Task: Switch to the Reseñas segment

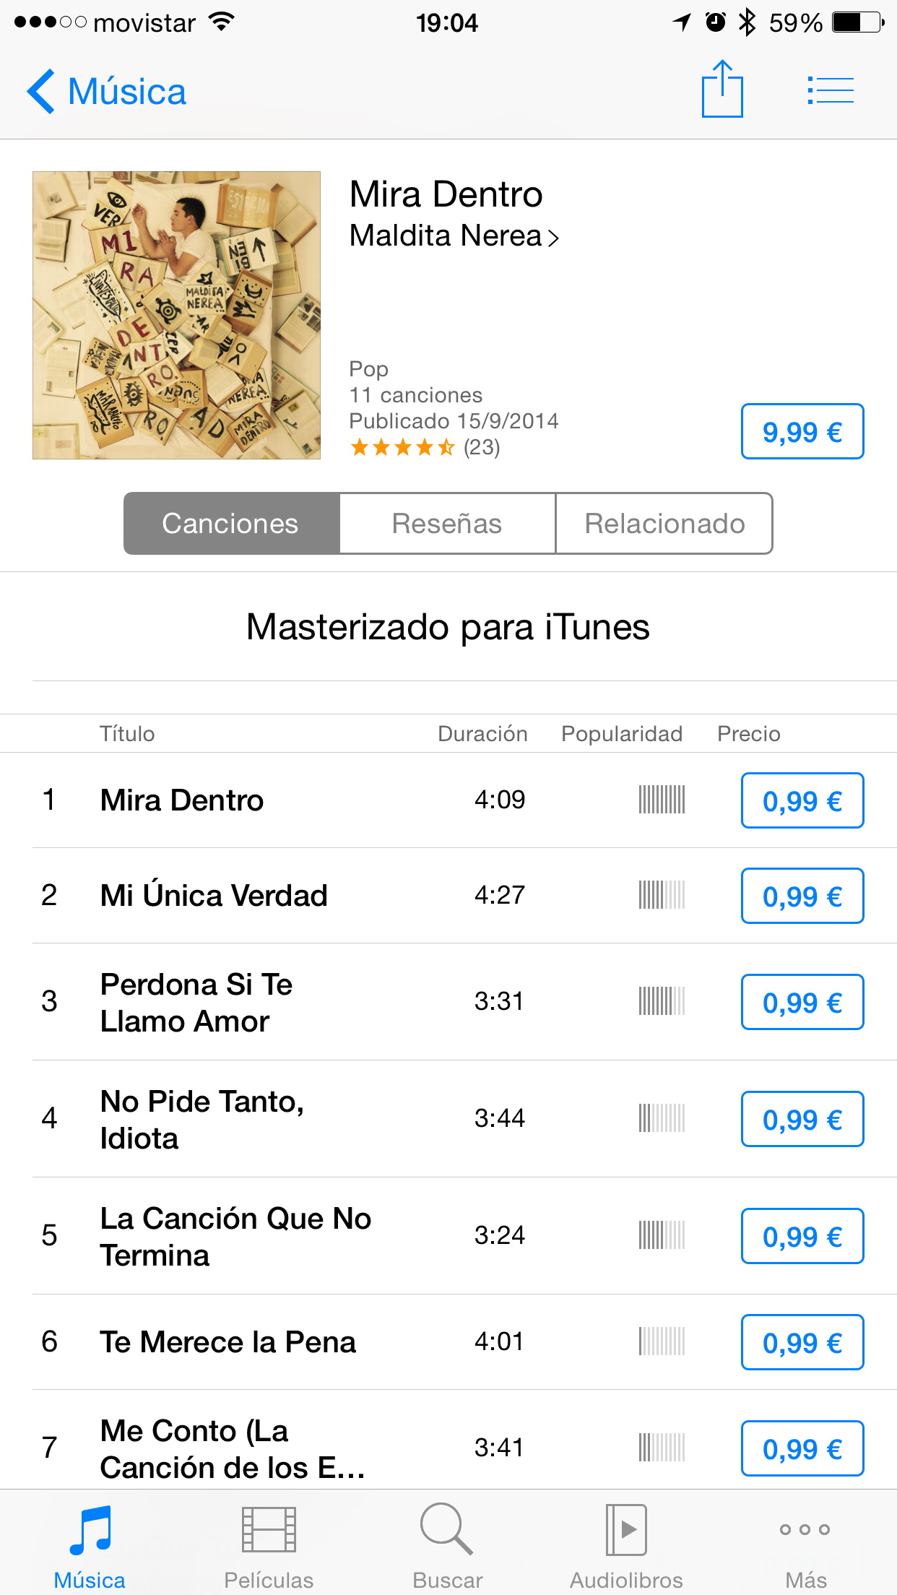Action: pos(447,524)
